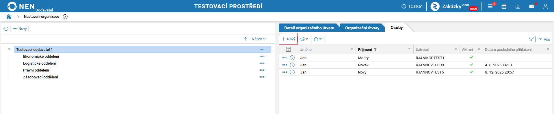Click the Nový button in Osoby tab
Image resolution: width=554 pixels, height=114 pixels.
point(288,39)
